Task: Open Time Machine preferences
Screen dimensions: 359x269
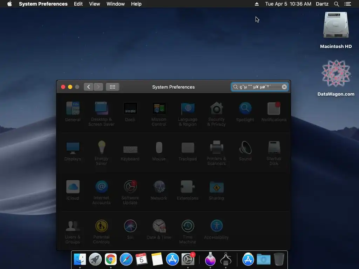Action: tap(188, 232)
